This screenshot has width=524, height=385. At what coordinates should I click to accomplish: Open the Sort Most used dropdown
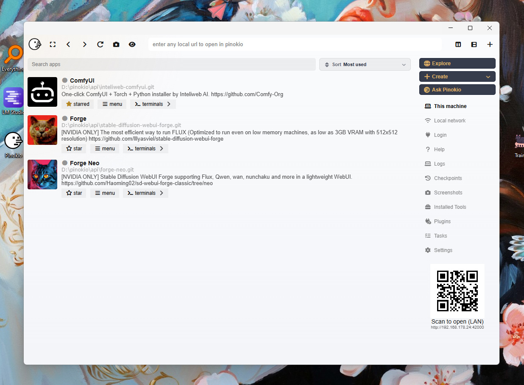(365, 64)
